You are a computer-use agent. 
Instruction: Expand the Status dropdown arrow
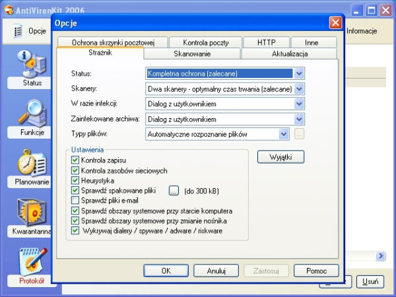pos(299,73)
